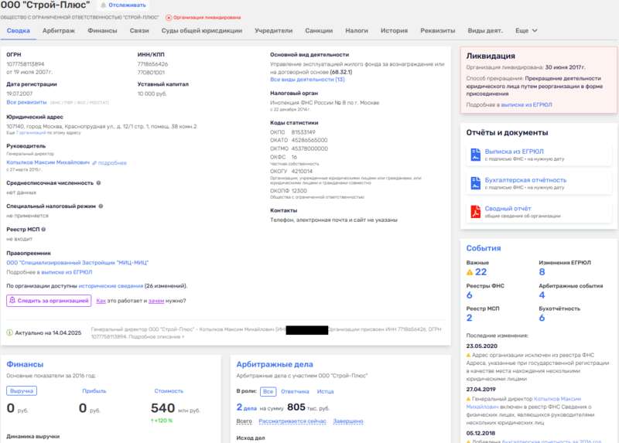
Task: Click the link icon beside подробнее
Action: pos(94,163)
